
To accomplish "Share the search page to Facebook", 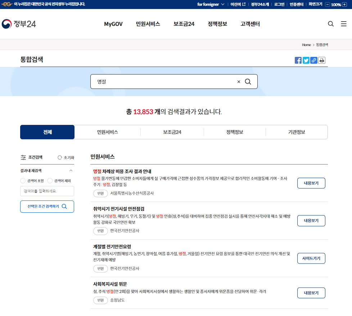I will tap(298, 60).
